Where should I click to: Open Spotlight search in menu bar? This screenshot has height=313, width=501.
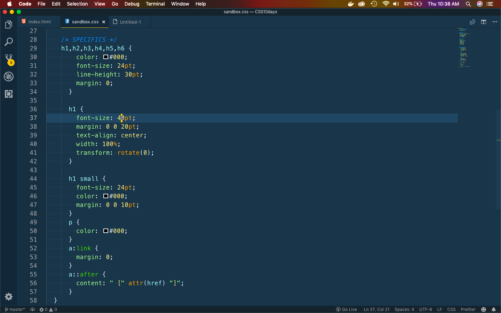coord(468,4)
